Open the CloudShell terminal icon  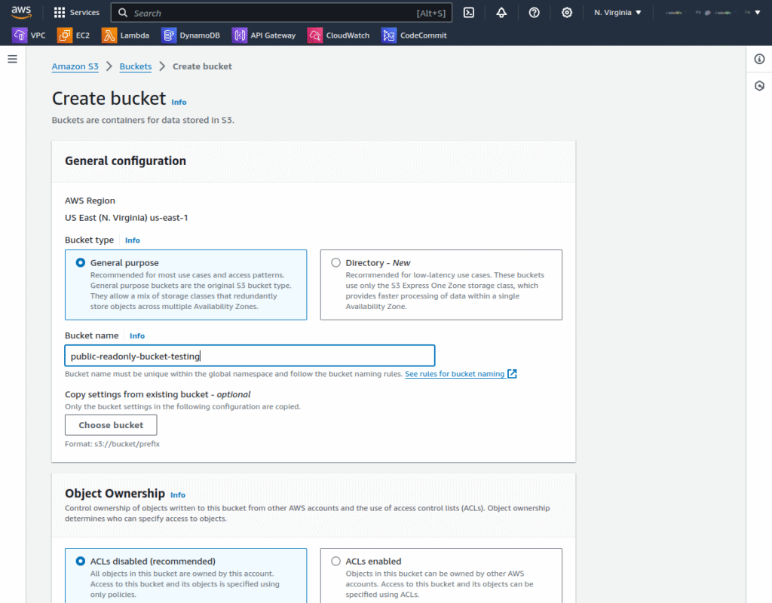point(469,13)
